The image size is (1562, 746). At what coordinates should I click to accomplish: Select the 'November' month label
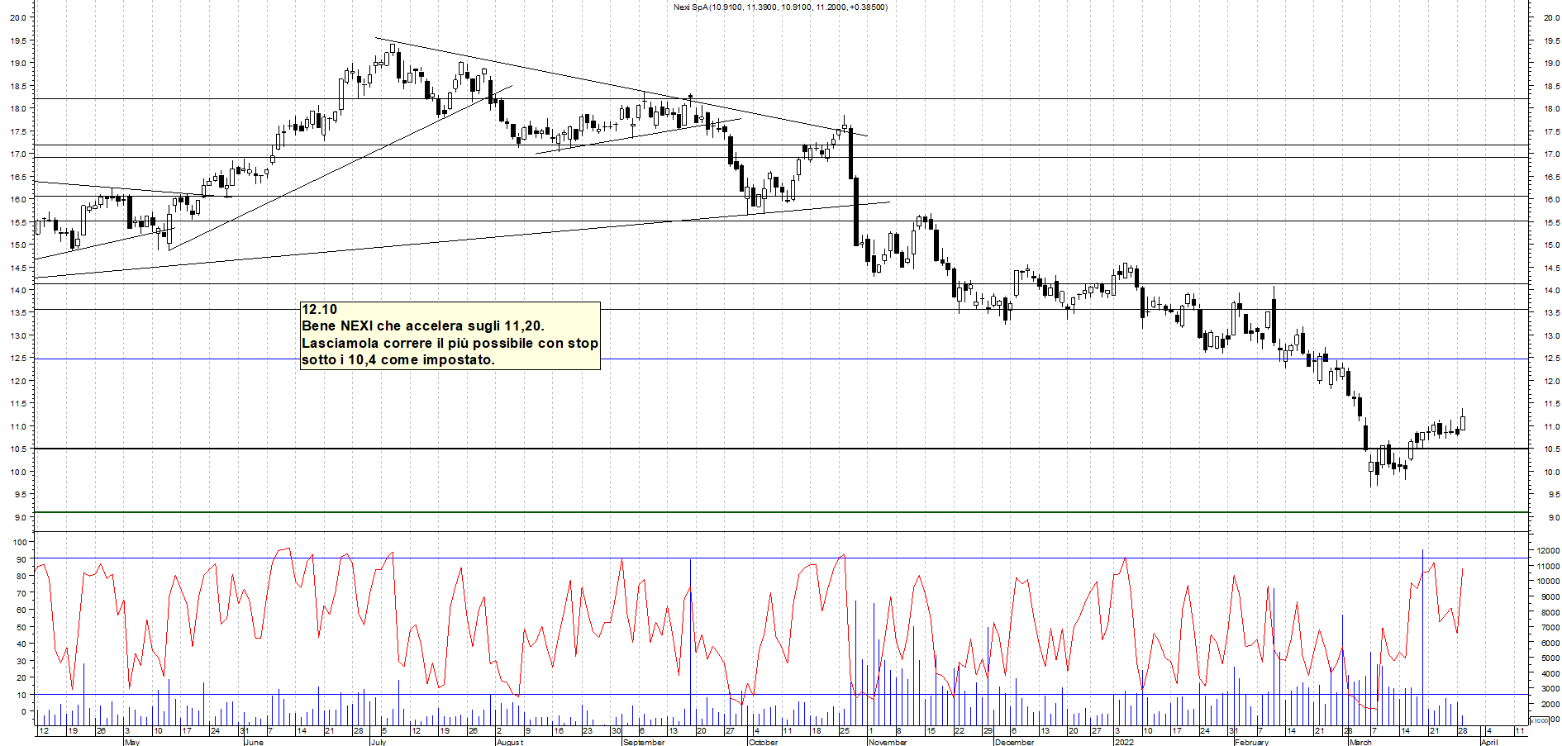coord(888,742)
